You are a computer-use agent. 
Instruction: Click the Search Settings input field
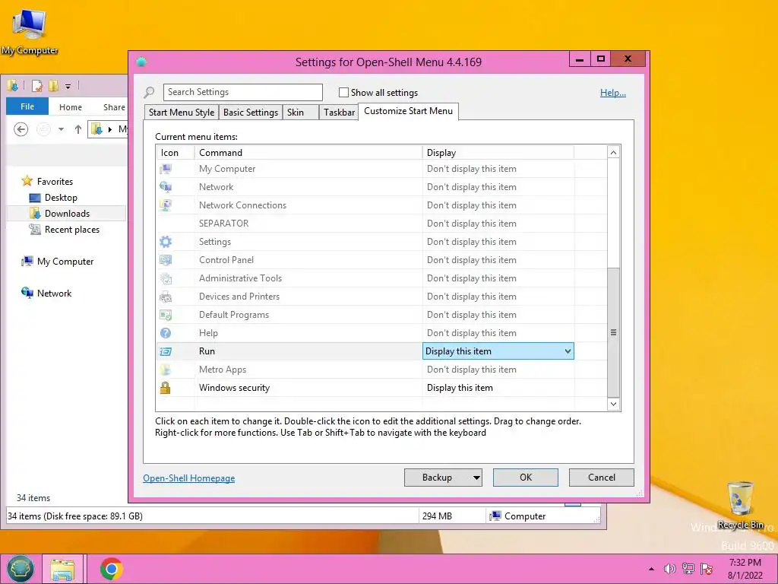243,92
